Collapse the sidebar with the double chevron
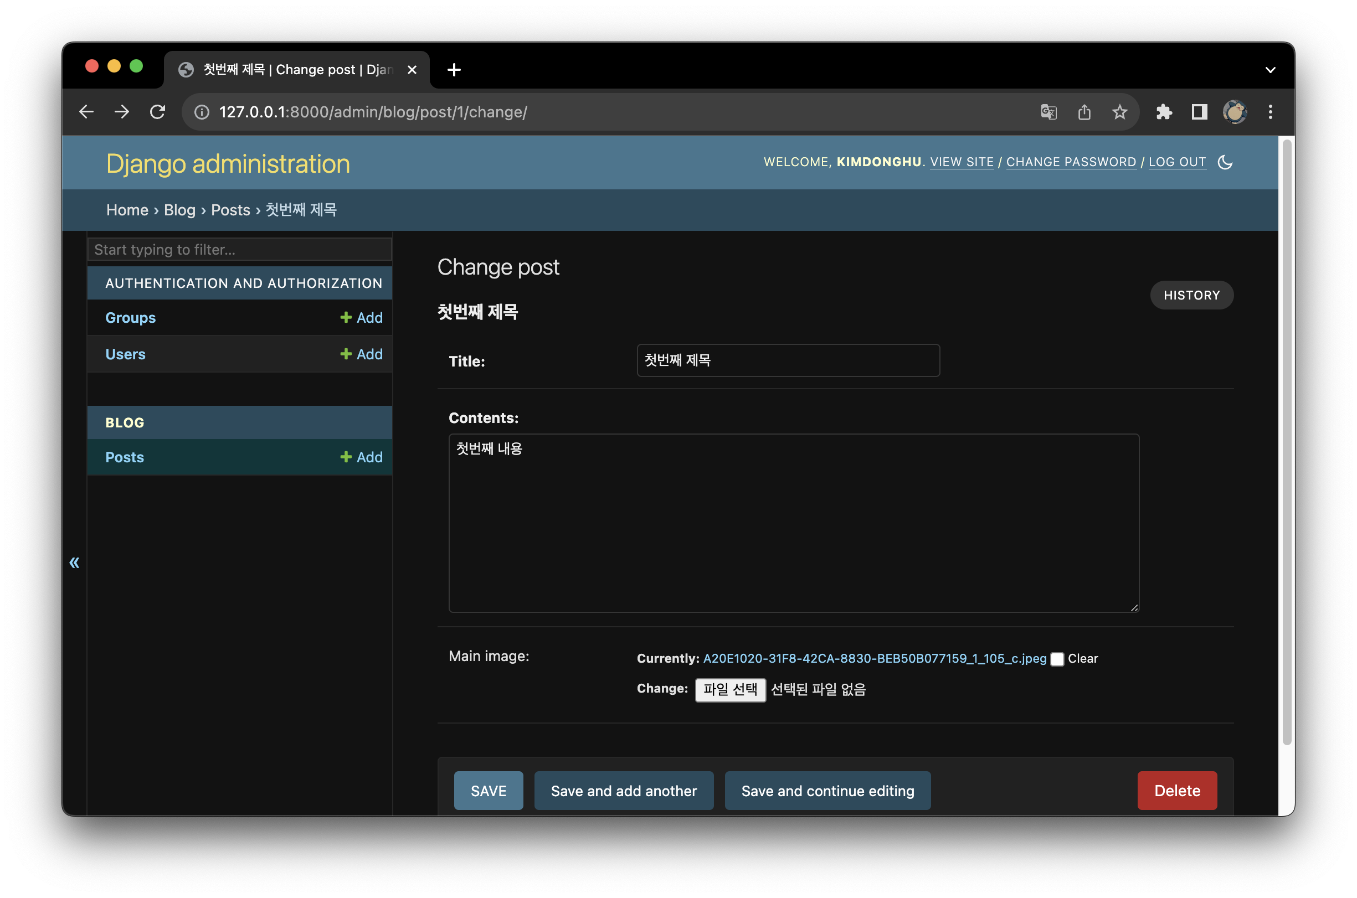 tap(74, 562)
